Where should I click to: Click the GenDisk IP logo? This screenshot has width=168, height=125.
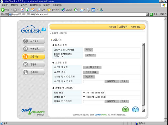[34, 29]
